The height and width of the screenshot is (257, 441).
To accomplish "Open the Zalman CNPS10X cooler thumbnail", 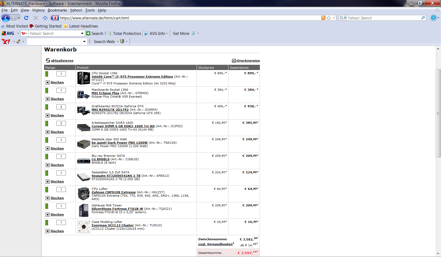I will coord(84,194).
